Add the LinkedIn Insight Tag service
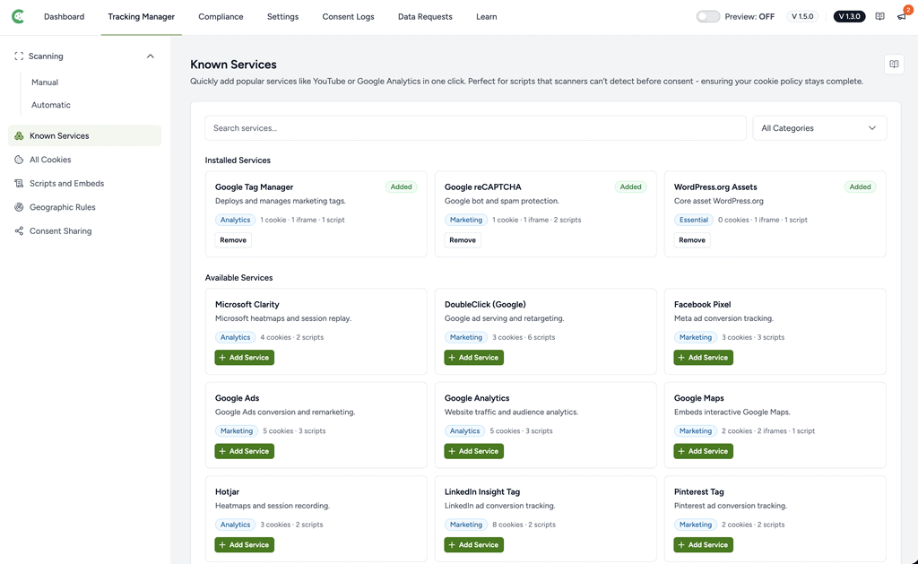 [473, 544]
